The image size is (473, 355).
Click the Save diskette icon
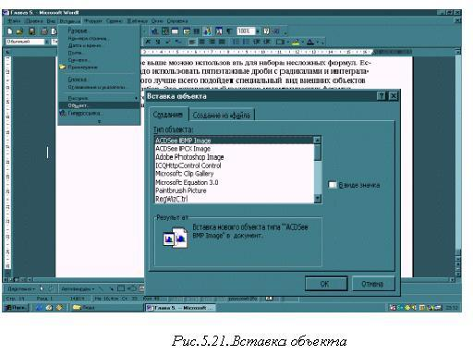point(31,31)
